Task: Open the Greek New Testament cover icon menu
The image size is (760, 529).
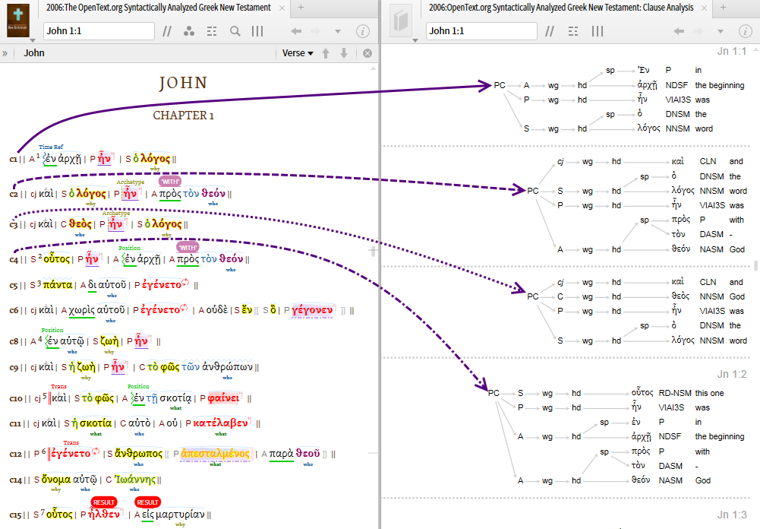Action: click(18, 21)
